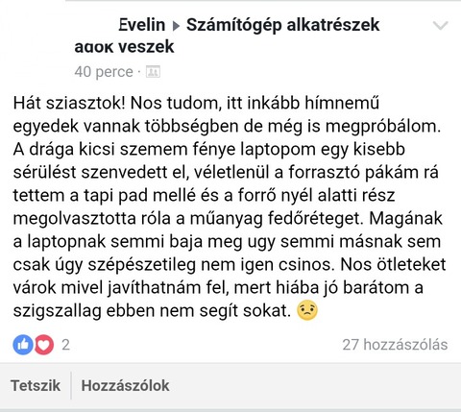Open Számítógép alkatrészek group link
Viewport: 461px width, 412px height.
283,25
